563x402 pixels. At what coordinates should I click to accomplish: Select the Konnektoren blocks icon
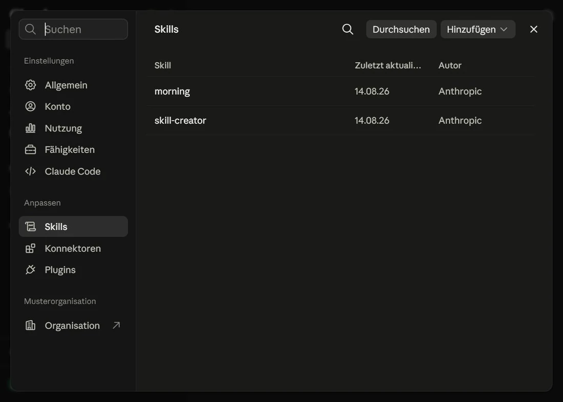tap(31, 248)
